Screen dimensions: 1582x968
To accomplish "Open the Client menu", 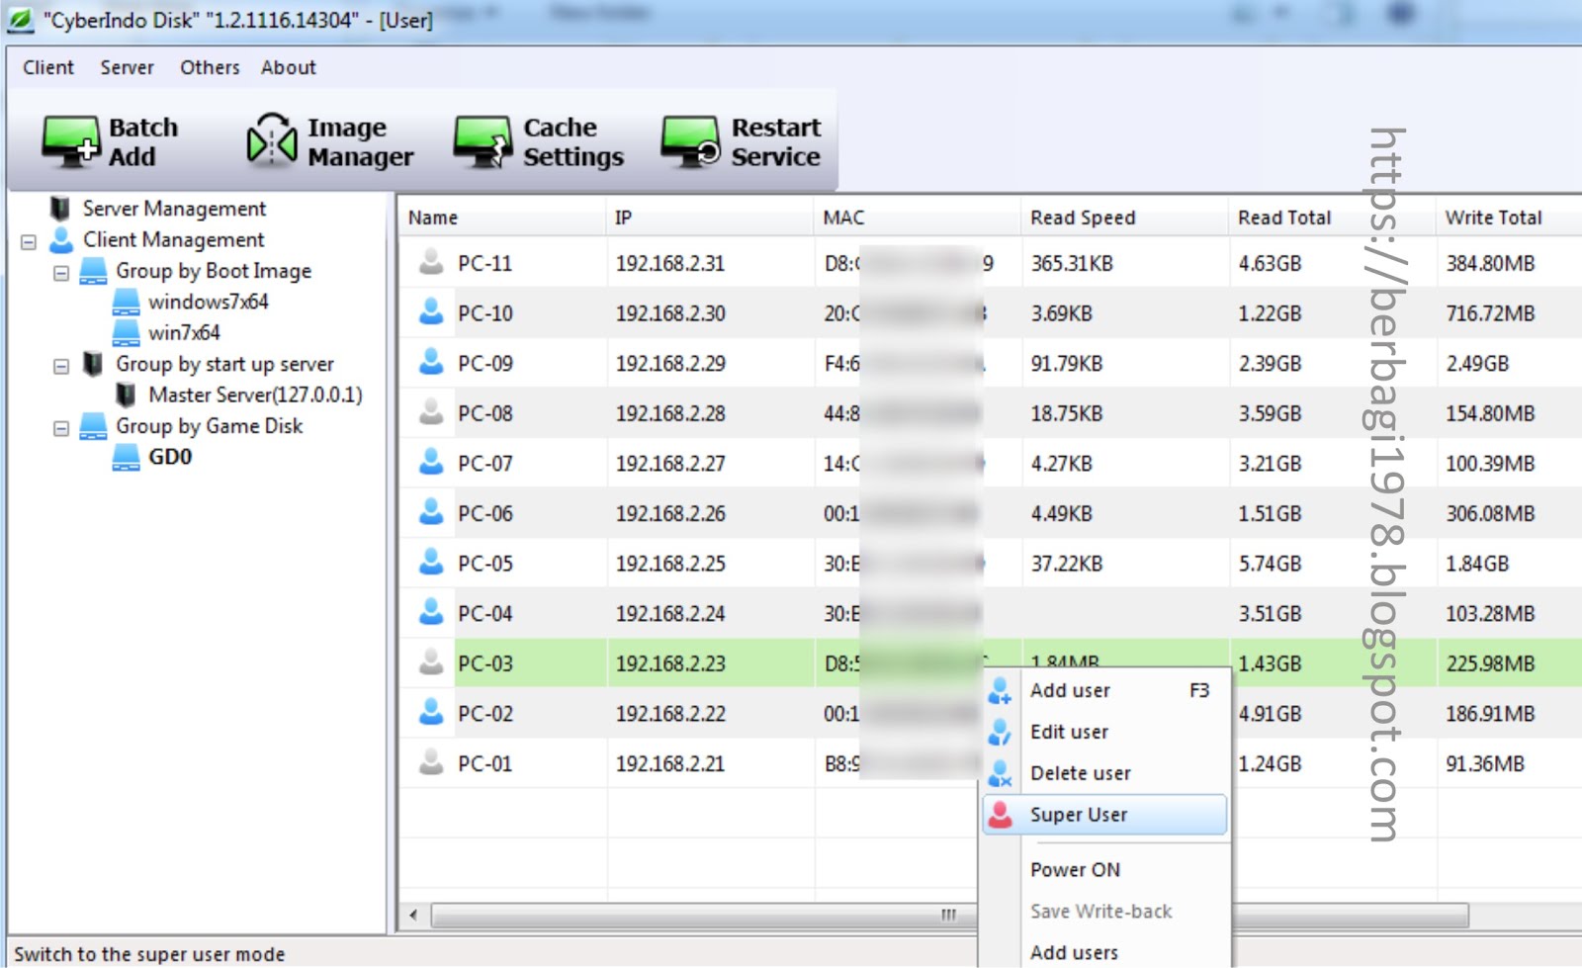I will (x=48, y=67).
